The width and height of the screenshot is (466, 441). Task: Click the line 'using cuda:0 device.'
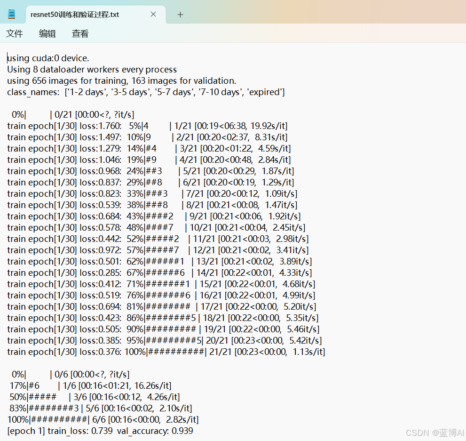(48, 58)
